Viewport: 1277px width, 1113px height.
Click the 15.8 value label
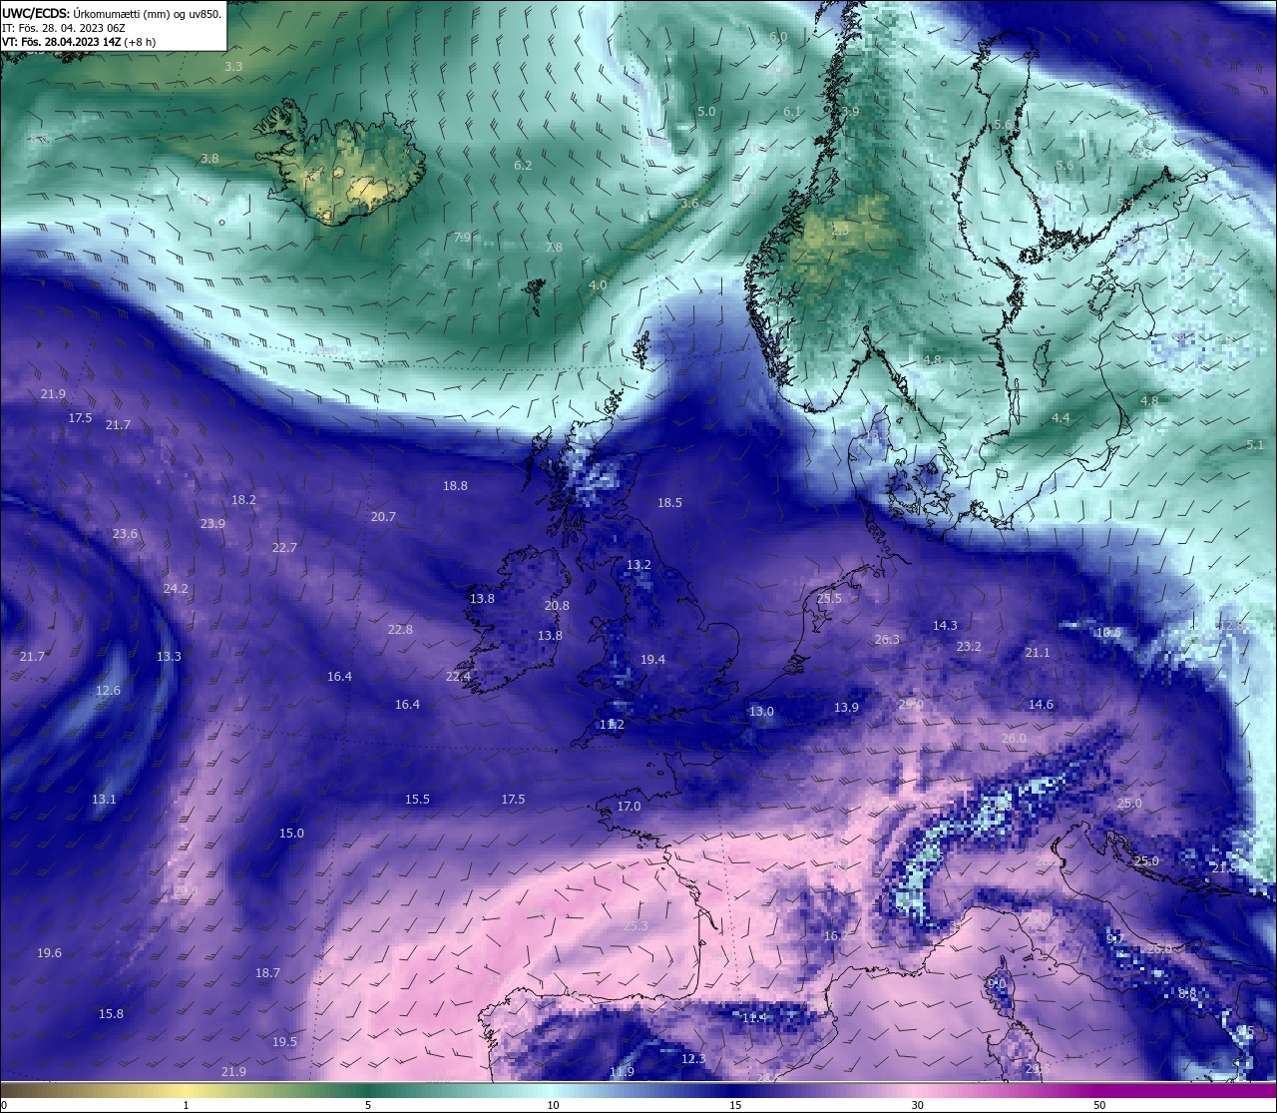(111, 1014)
